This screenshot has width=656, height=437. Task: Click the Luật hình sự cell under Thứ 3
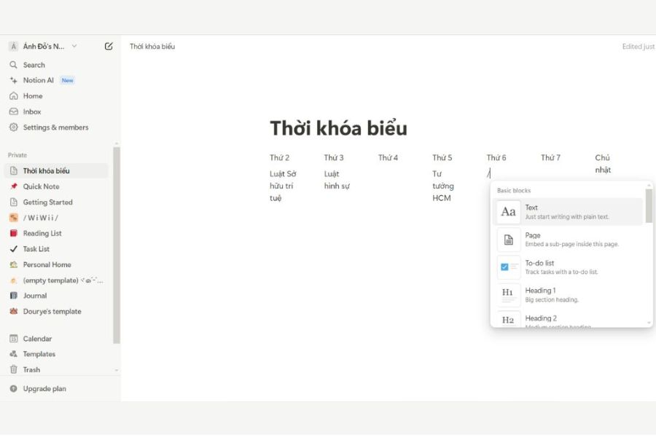(337, 180)
